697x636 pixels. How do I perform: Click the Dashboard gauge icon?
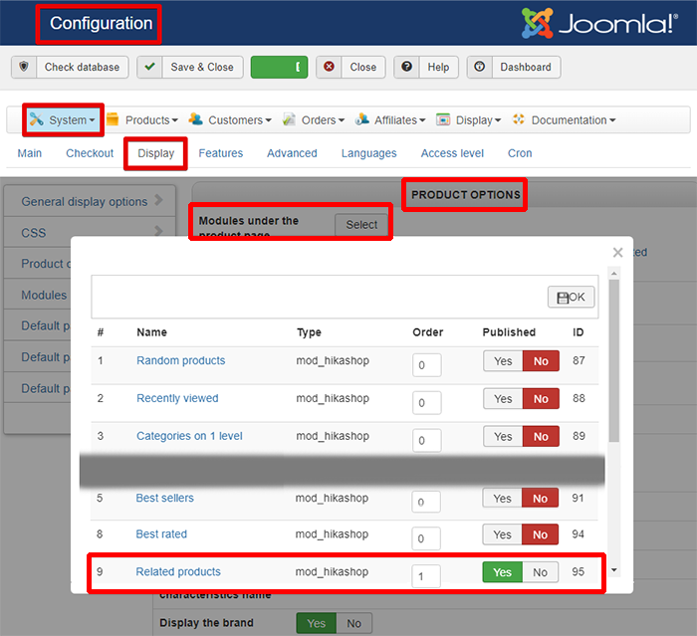point(480,67)
